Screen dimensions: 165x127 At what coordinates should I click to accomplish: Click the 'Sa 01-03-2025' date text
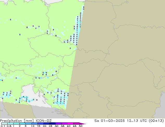coord(110,121)
